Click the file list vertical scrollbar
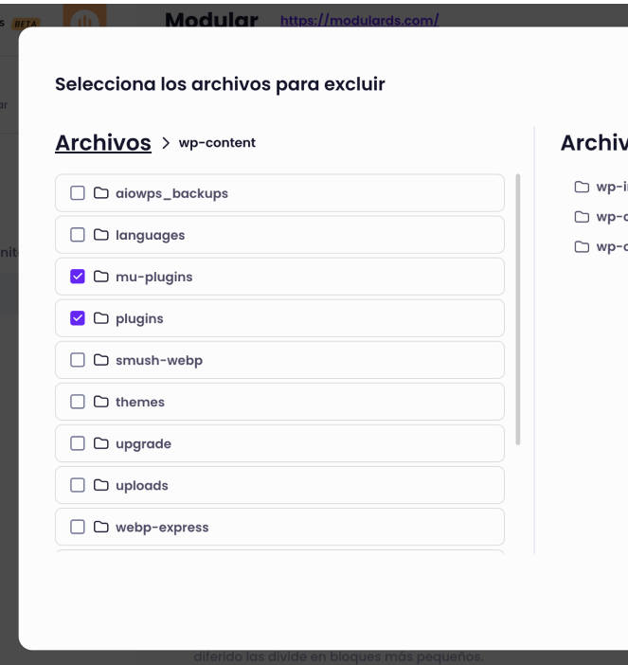The width and height of the screenshot is (628, 665). pyautogui.click(x=518, y=310)
